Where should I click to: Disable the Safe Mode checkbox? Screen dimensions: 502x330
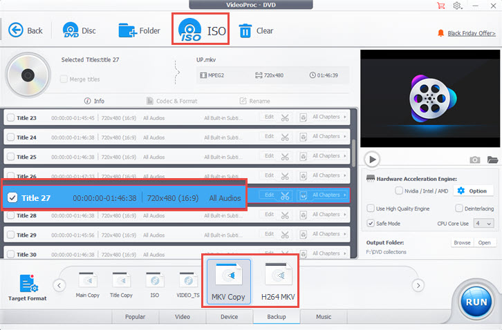[x=371, y=223]
